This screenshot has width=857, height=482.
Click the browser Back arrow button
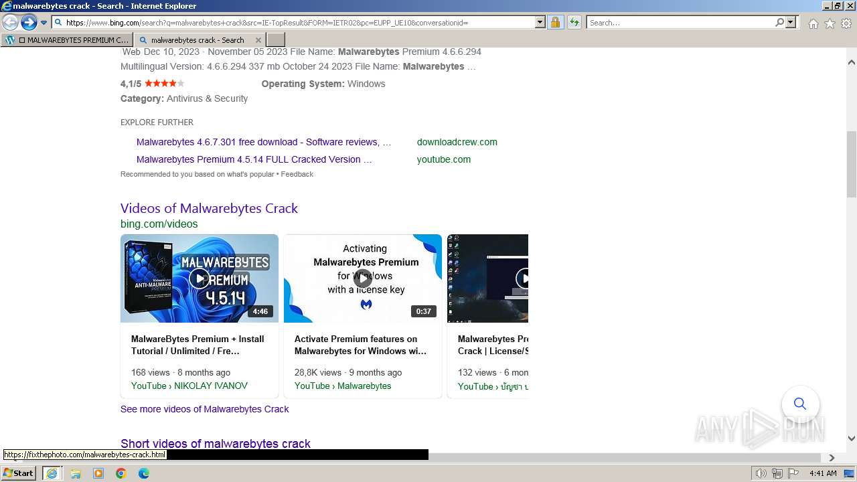[x=10, y=23]
